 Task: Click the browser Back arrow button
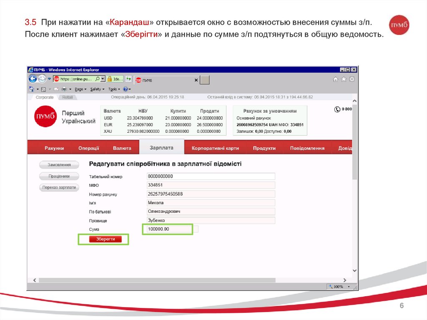tap(33, 79)
